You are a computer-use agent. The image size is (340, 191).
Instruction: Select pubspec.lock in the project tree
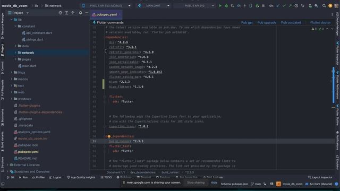pyautogui.click(x=26, y=145)
